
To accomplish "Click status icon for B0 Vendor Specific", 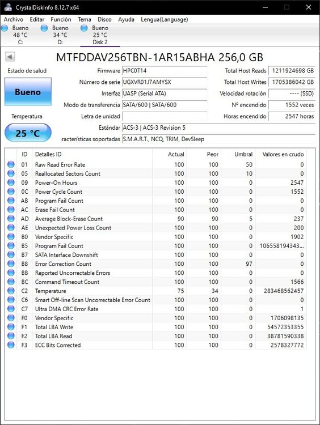I will (11, 237).
